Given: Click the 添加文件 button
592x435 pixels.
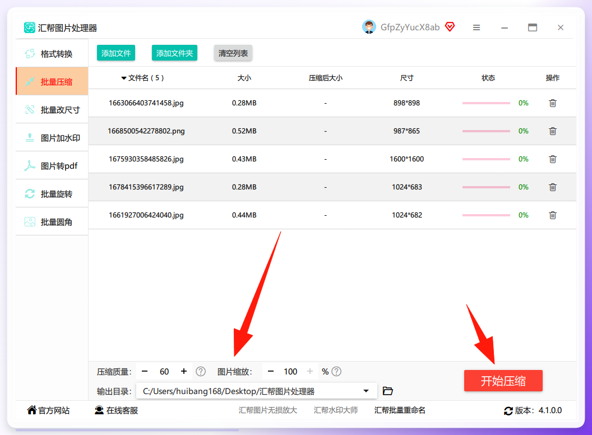Looking at the screenshot, I should [x=116, y=53].
